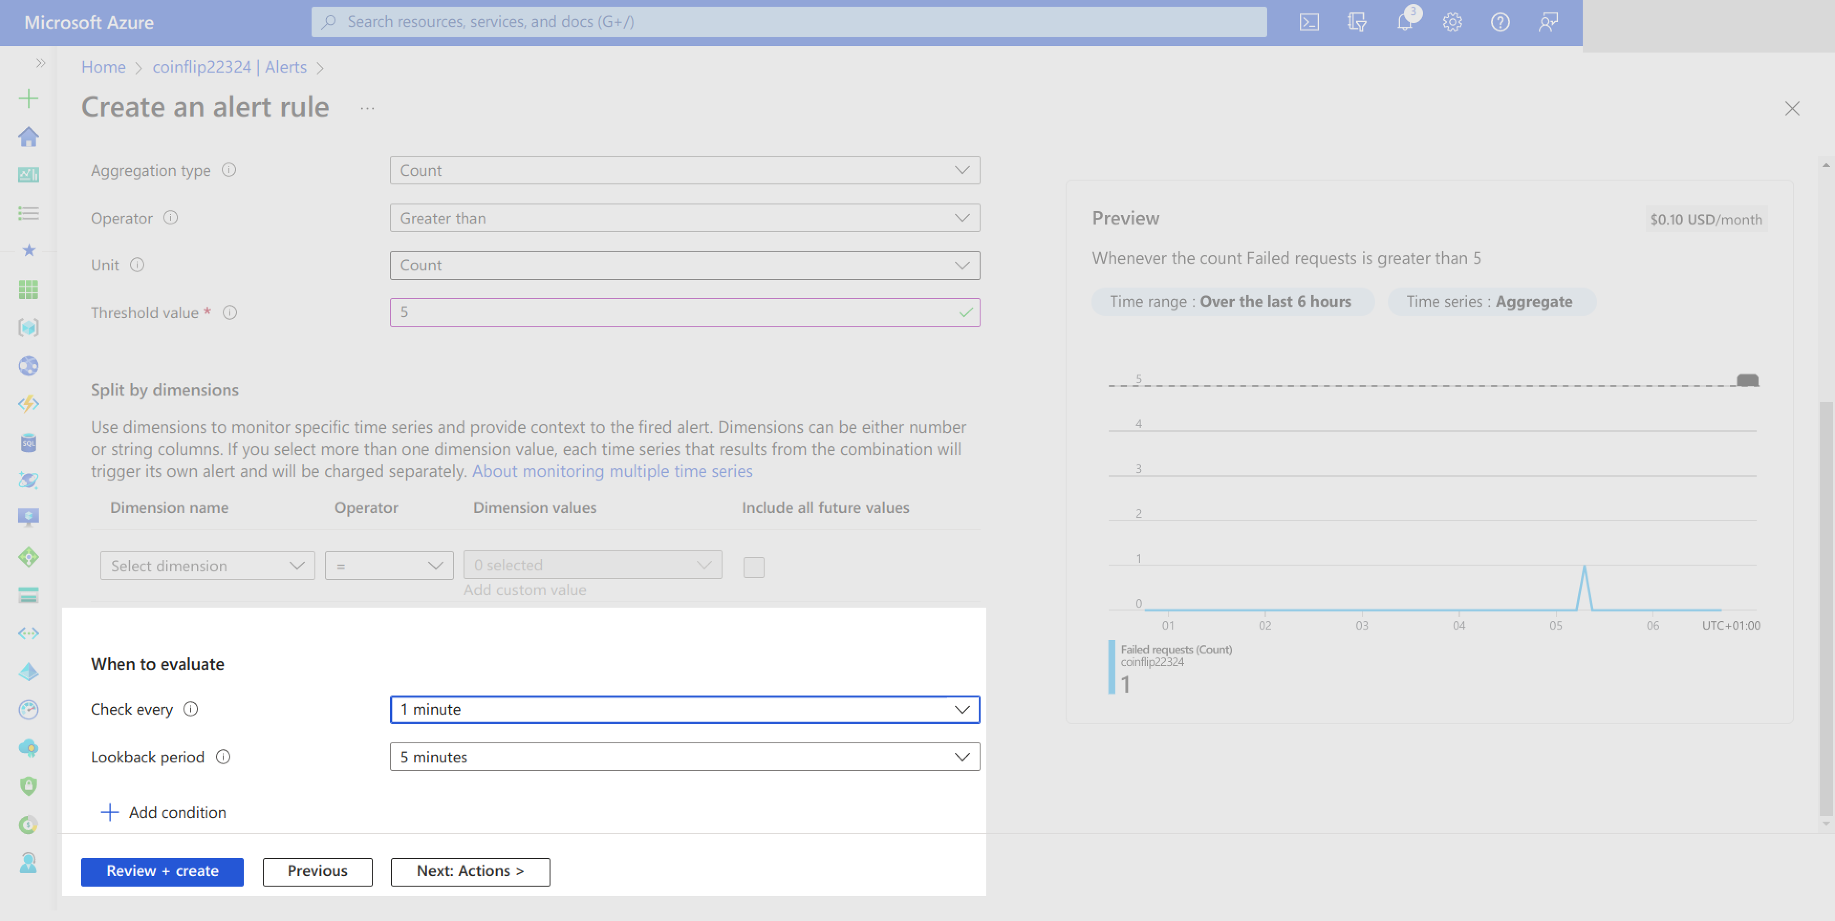Click Review + create button
The height and width of the screenshot is (921, 1835).
click(x=162, y=871)
